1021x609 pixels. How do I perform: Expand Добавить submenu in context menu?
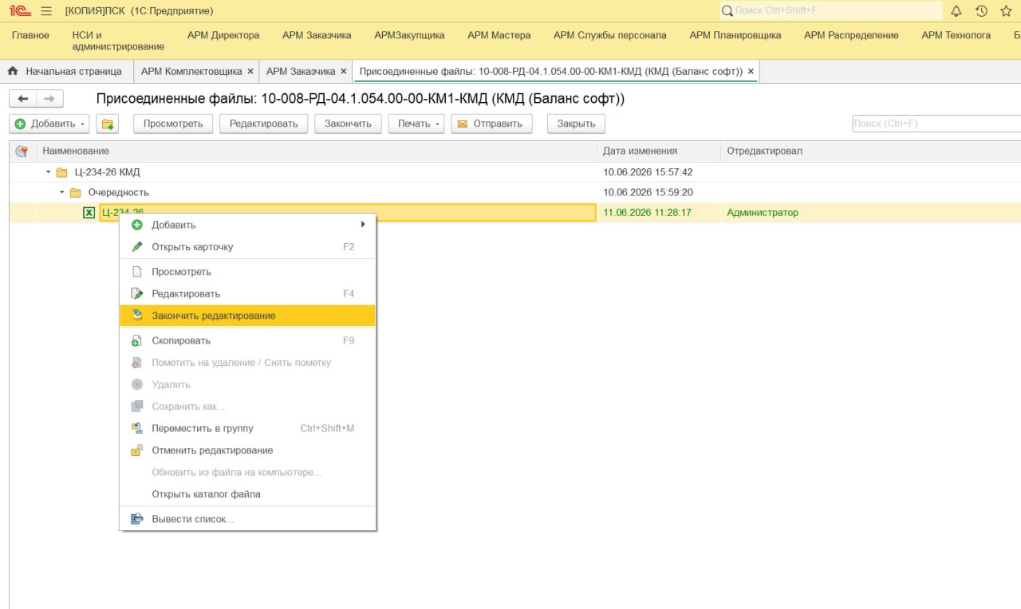pos(247,225)
